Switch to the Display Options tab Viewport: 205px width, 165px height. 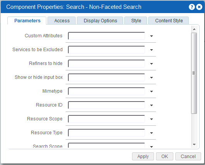click(x=100, y=20)
